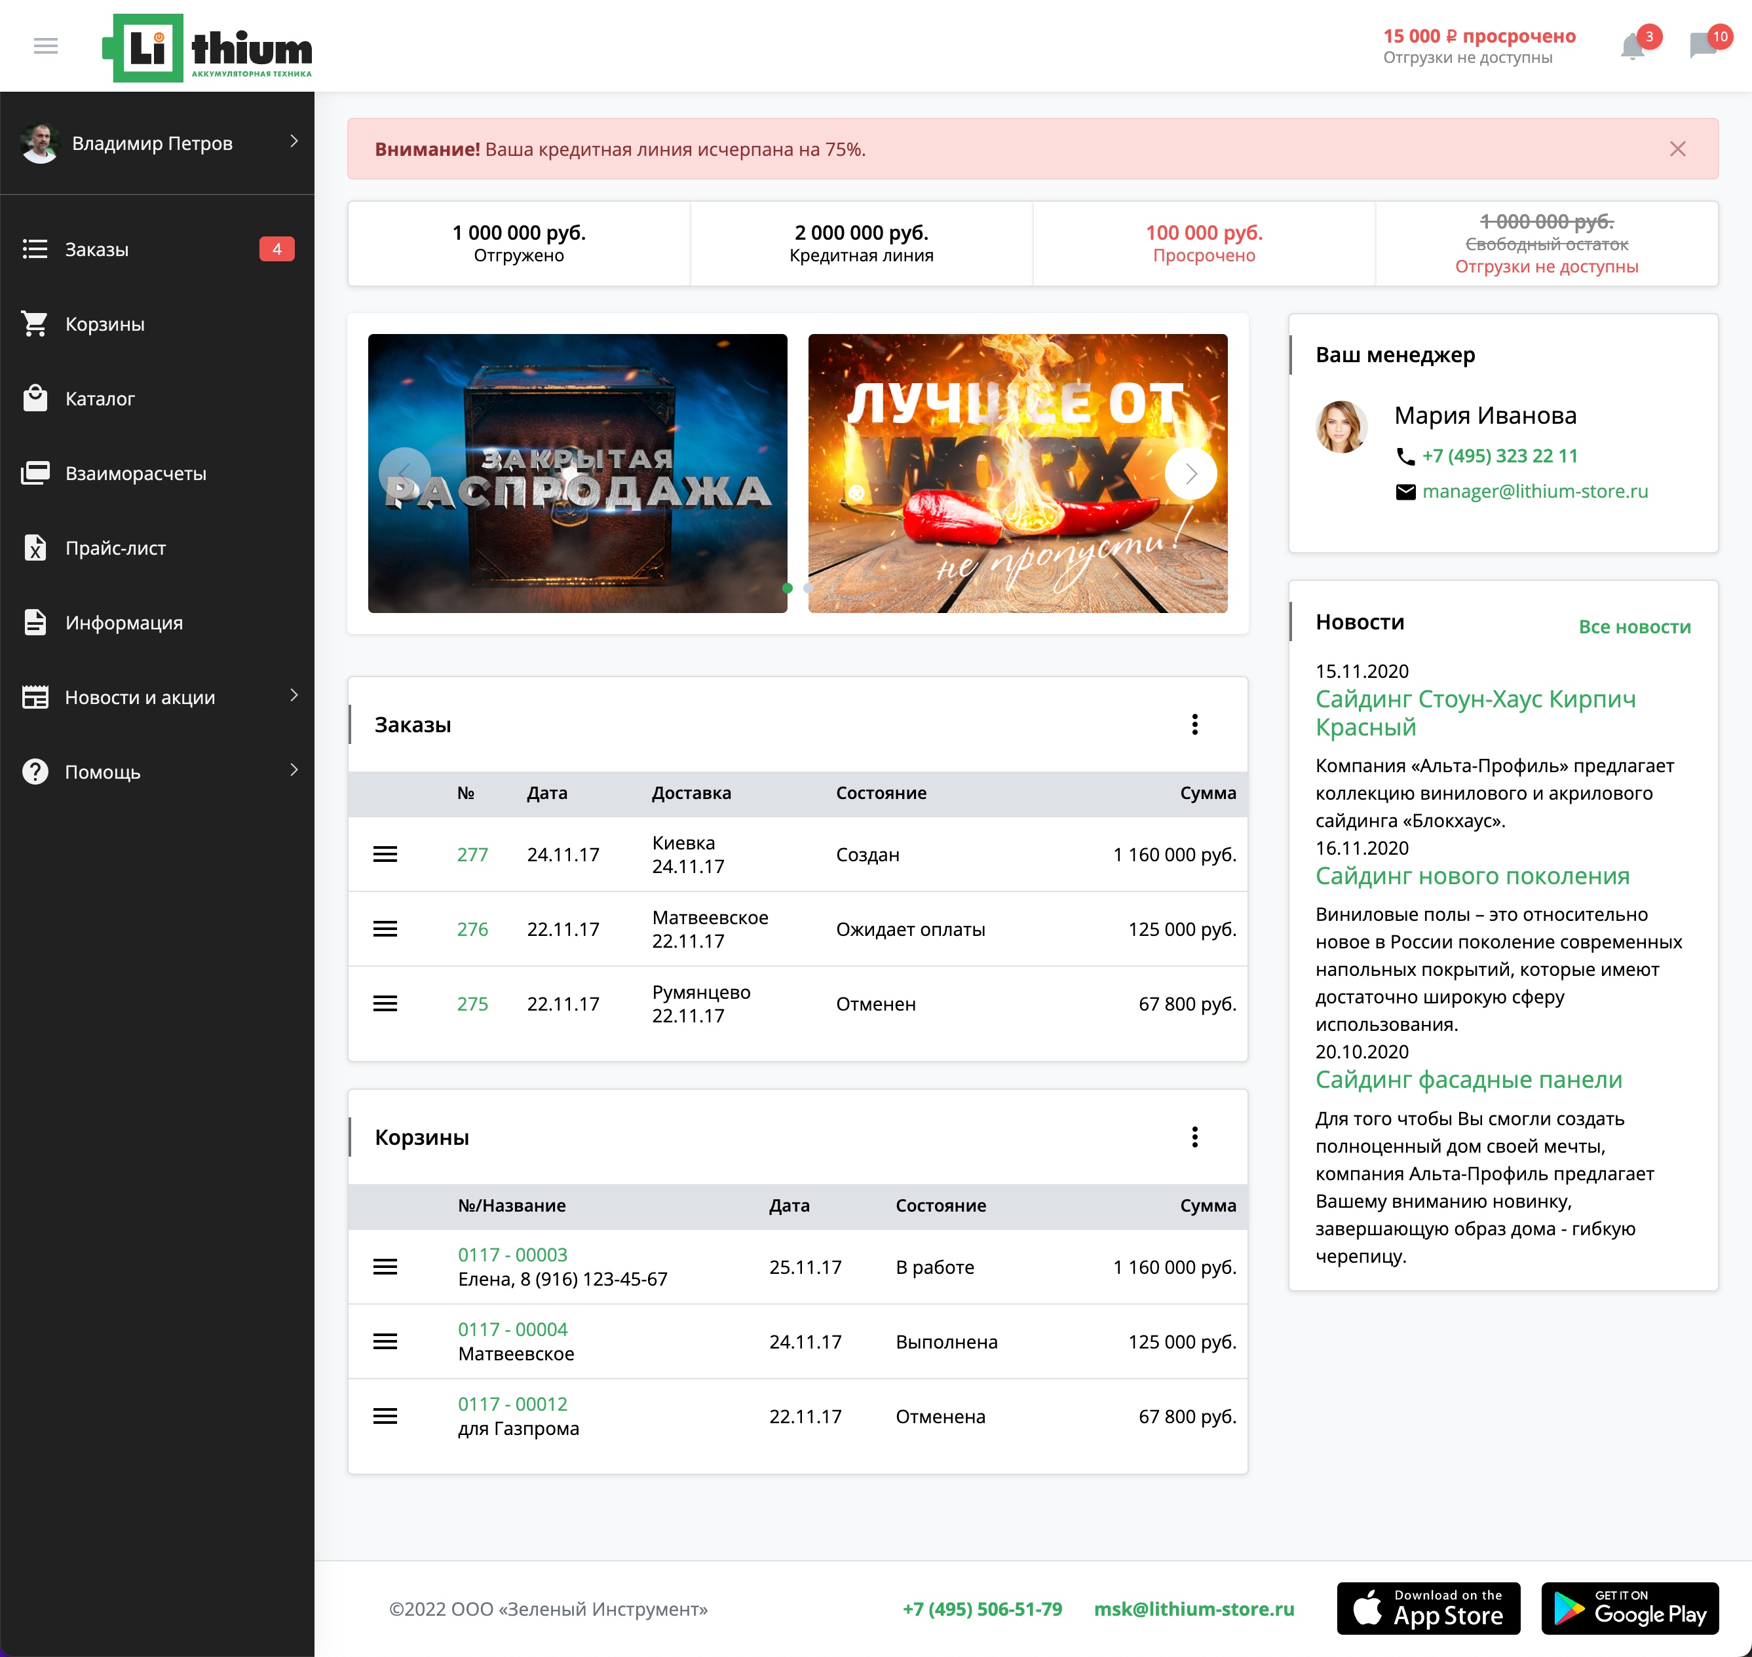
Task: Open three-dot menu of Корзины panel
Action: [1194, 1138]
